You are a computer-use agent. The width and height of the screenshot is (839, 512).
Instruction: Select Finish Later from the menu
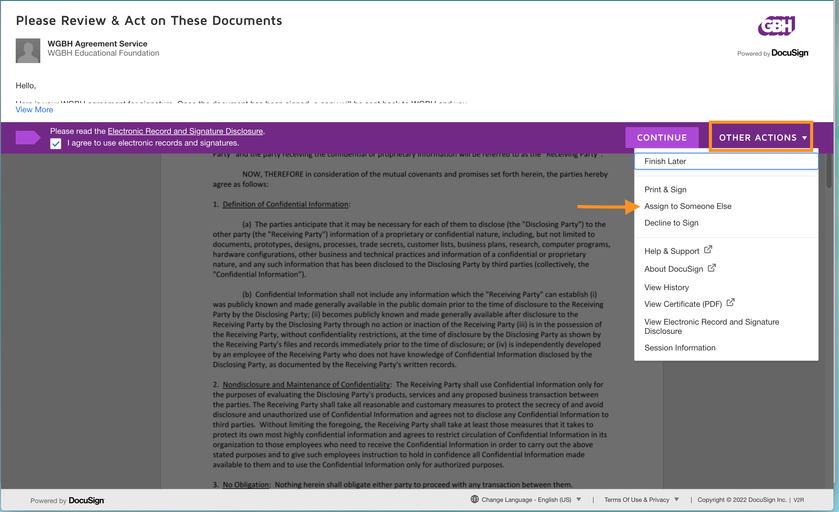726,161
